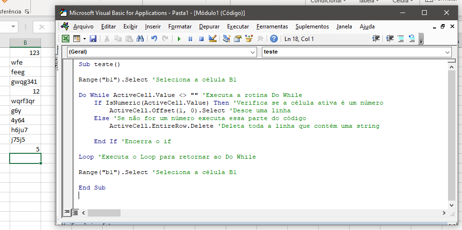
Task: Click the View Microsoft Excel icon
Action: (66, 39)
